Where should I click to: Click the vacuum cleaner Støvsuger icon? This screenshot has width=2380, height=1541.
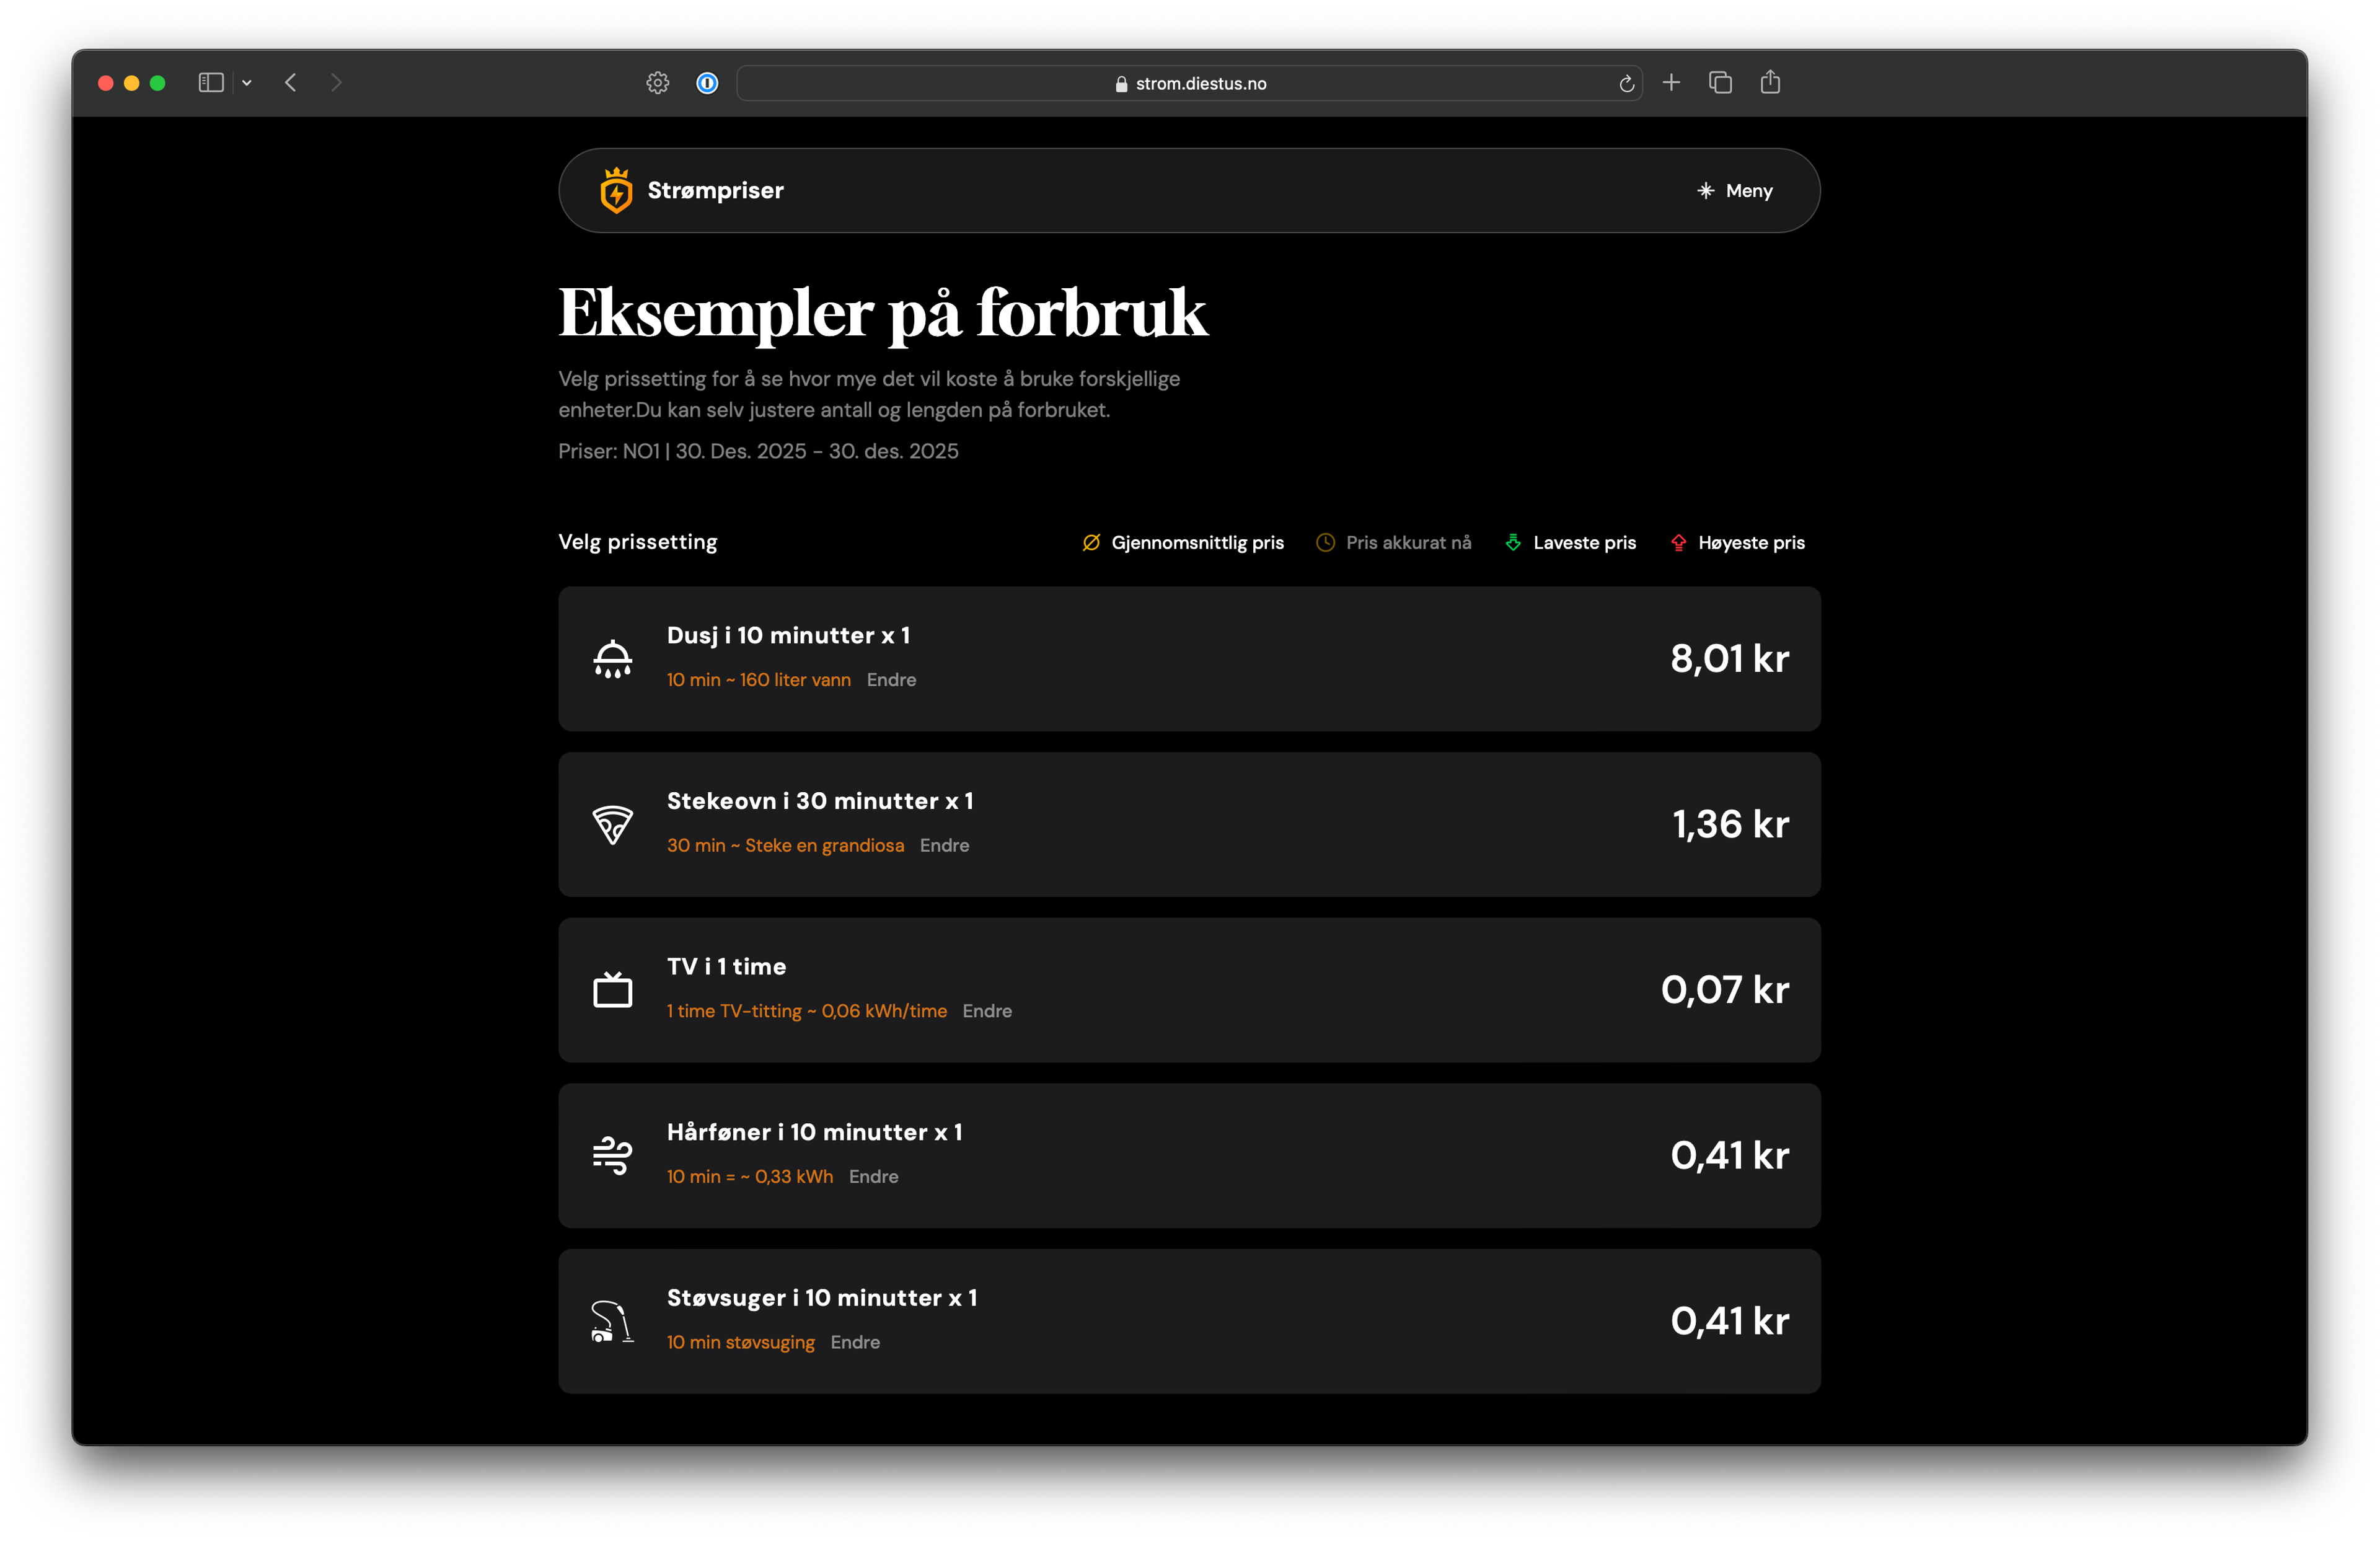tap(613, 1321)
